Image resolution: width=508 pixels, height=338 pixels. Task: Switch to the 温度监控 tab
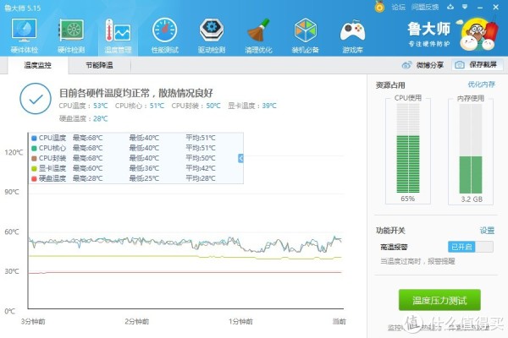point(37,65)
